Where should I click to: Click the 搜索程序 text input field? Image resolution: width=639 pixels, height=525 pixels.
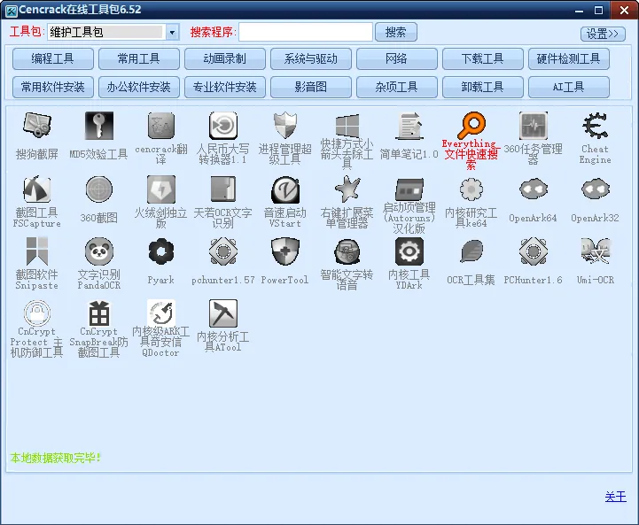click(306, 32)
